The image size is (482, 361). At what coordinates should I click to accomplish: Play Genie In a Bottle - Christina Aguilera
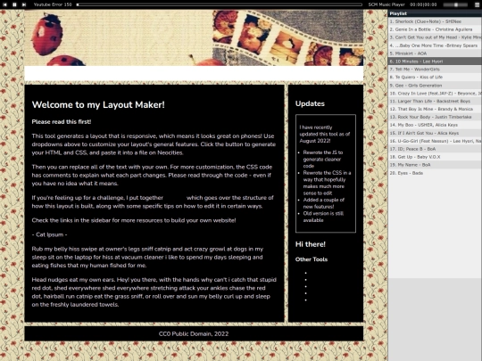coord(435,29)
